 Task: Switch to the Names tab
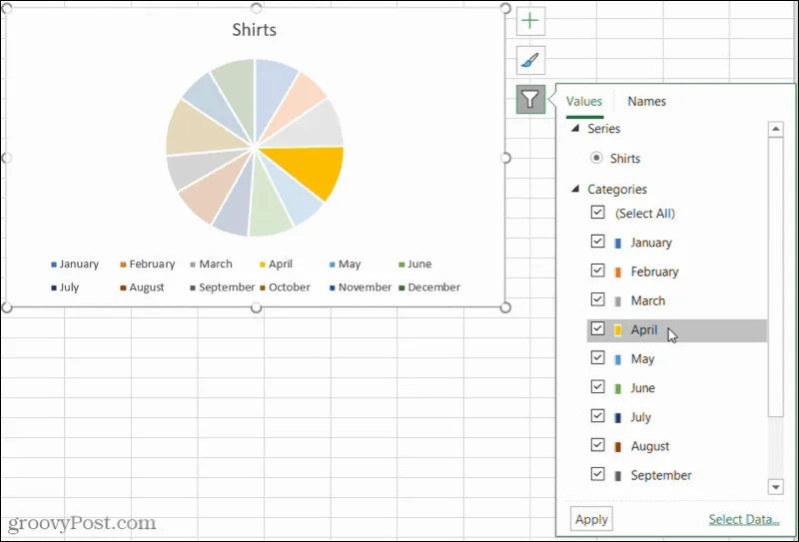(x=646, y=102)
